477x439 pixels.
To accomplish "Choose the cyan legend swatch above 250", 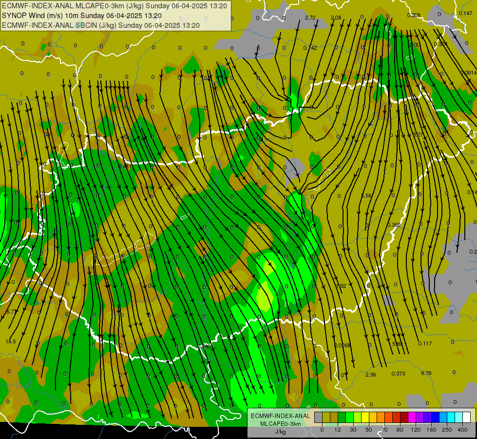I will 452,417.
